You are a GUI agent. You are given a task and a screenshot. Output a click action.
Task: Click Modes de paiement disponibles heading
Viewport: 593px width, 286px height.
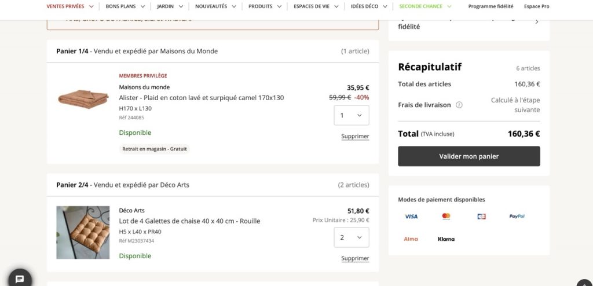(441, 200)
